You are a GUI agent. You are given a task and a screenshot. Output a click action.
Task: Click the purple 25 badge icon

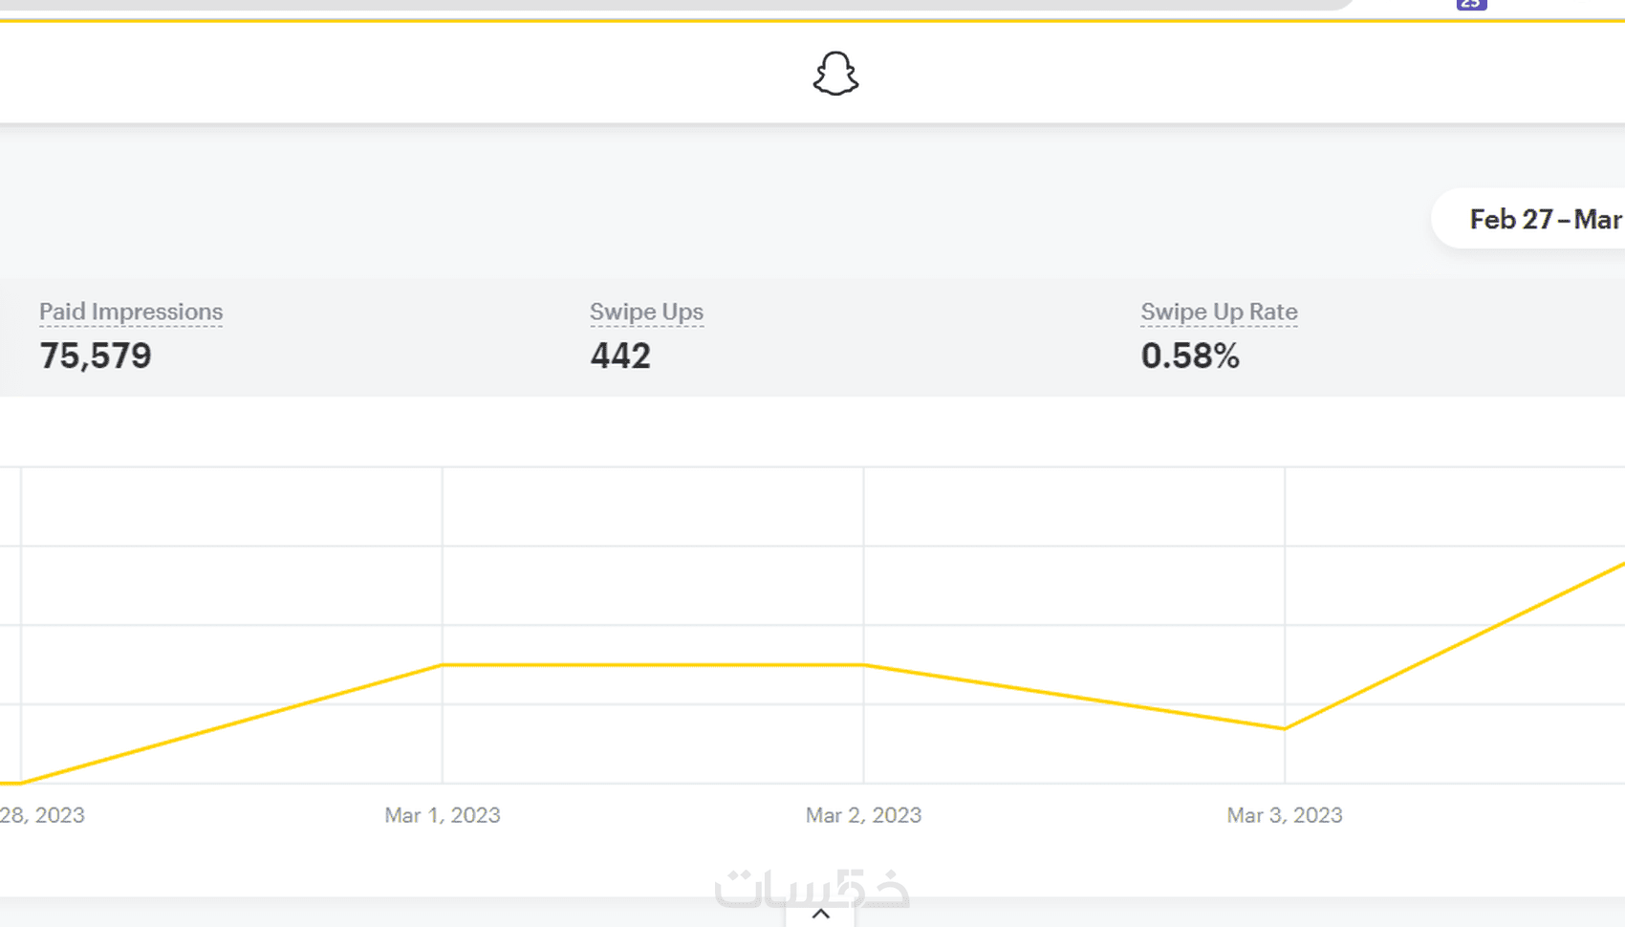coord(1471,4)
